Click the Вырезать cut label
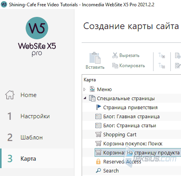This screenshot has height=176, width=181. [x=129, y=55]
